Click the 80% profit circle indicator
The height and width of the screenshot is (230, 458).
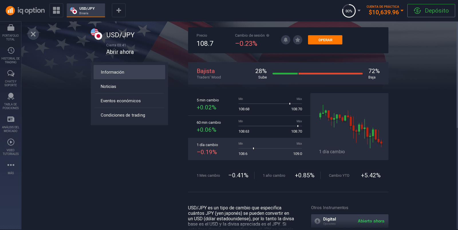(x=349, y=11)
